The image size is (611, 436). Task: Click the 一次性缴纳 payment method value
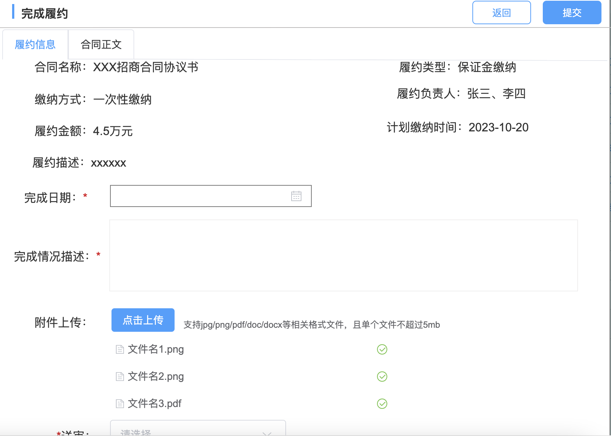tap(122, 99)
